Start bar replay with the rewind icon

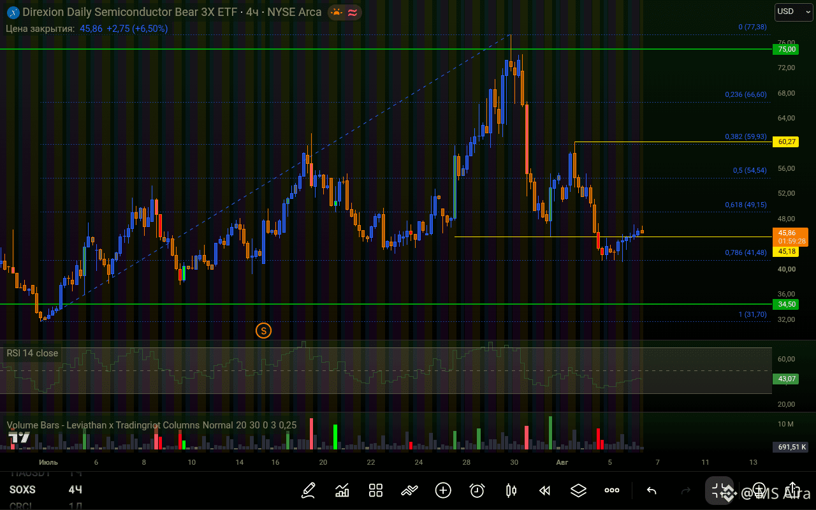544,490
